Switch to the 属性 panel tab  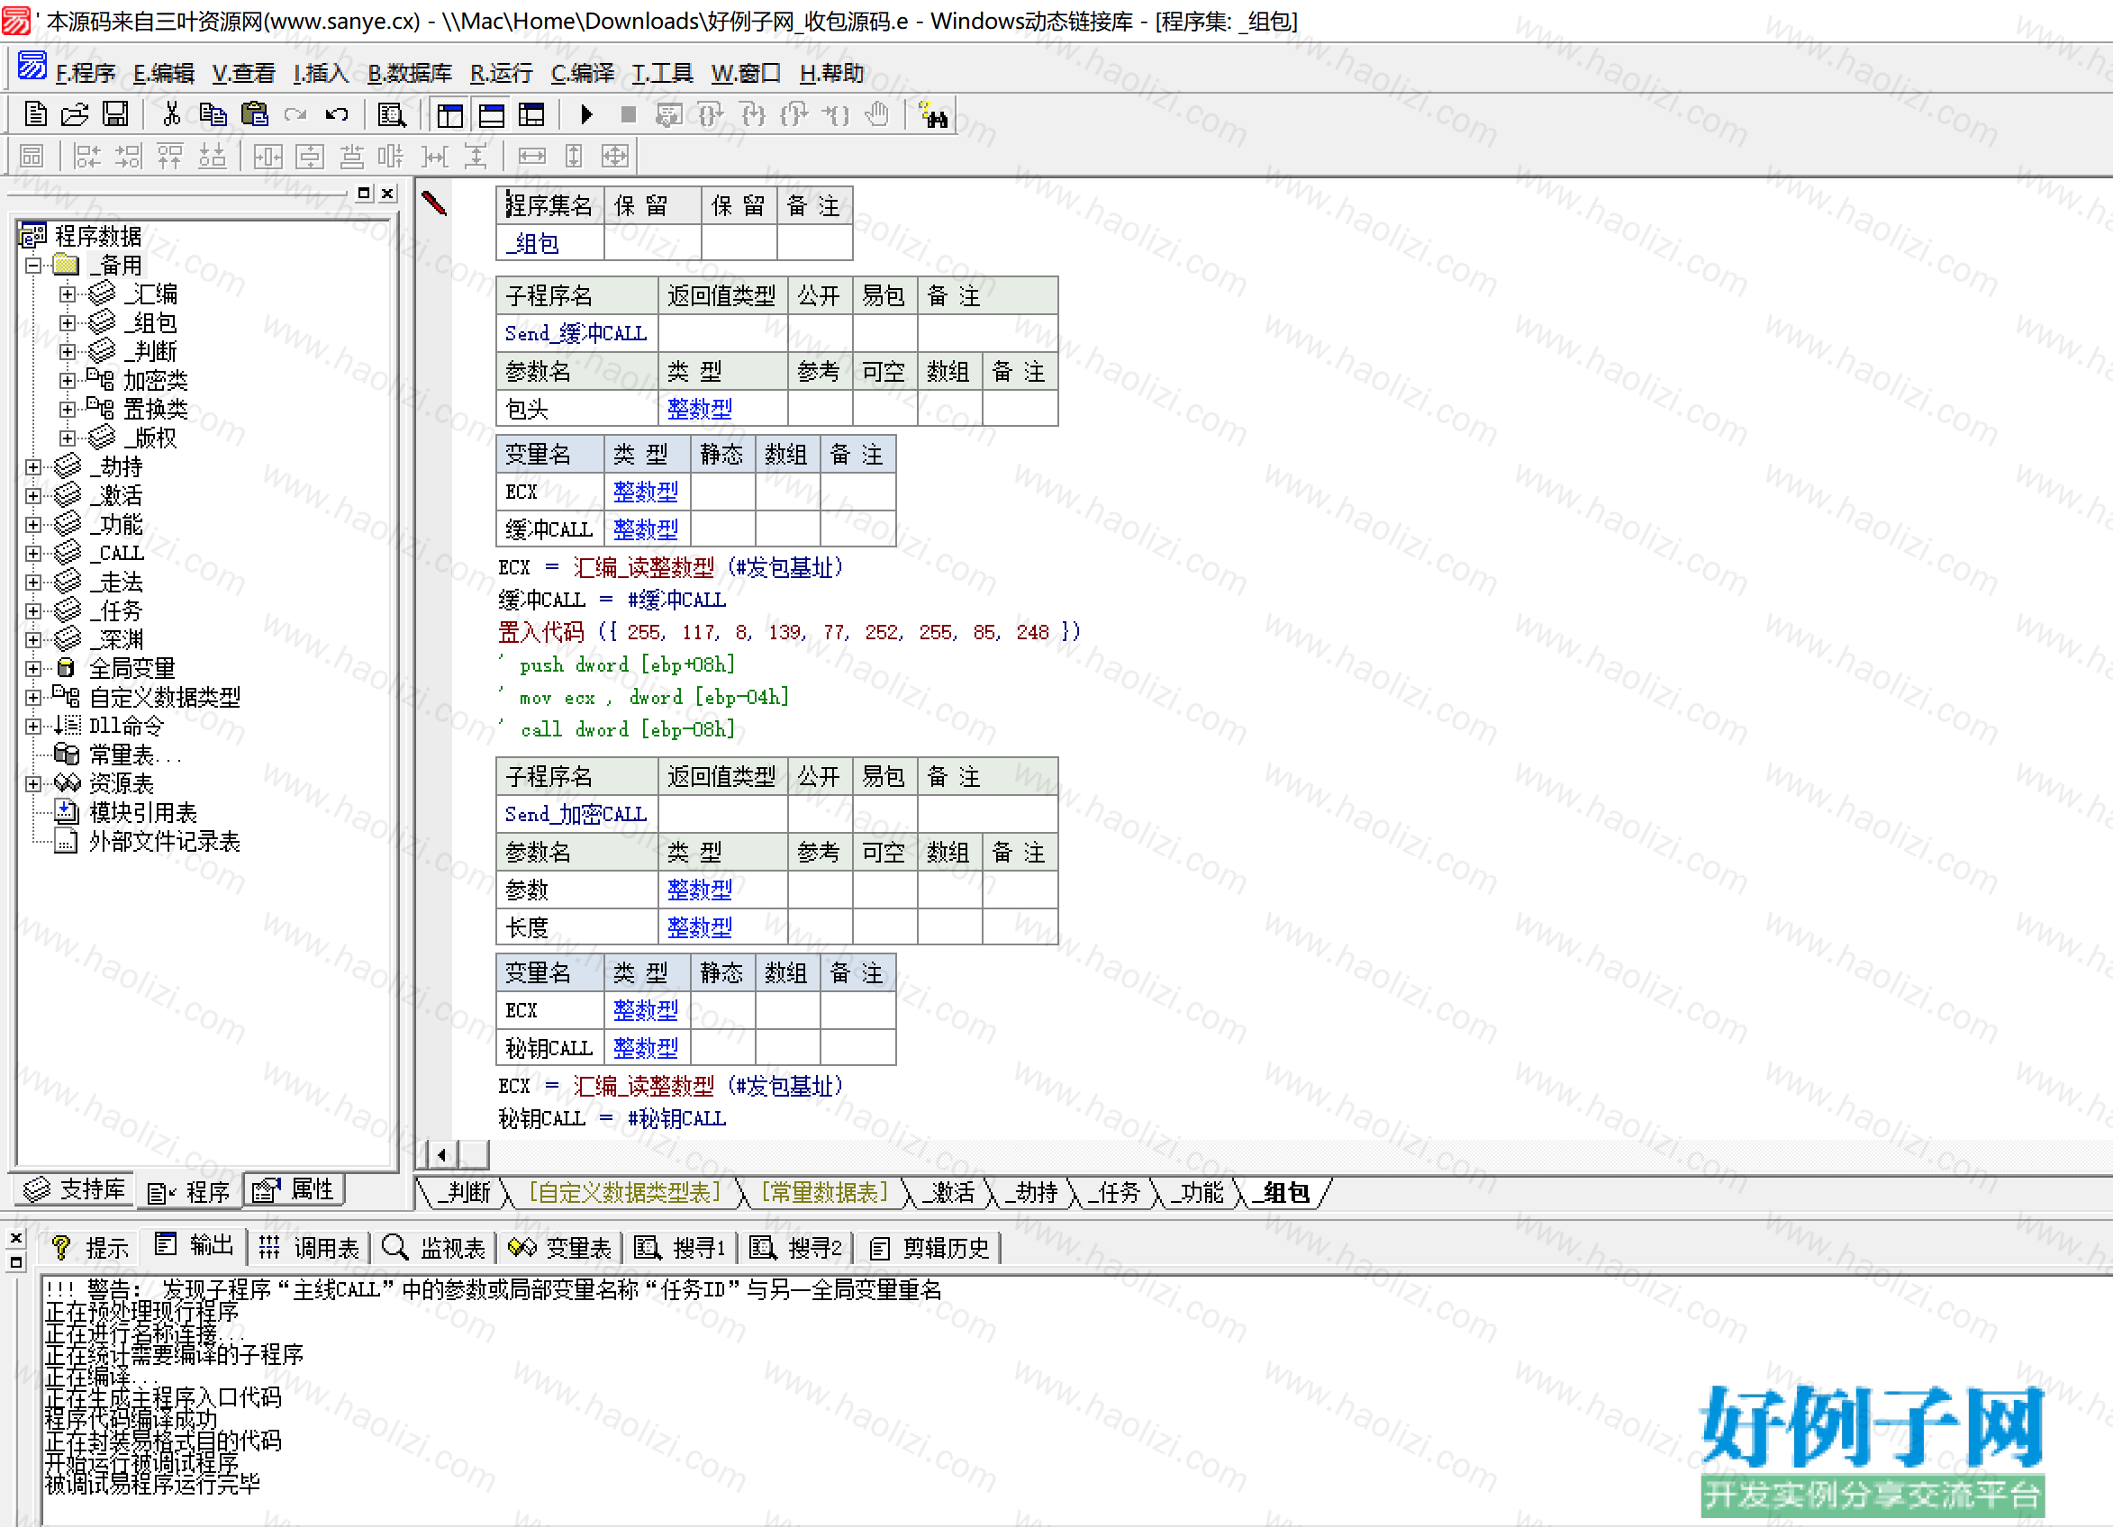pyautogui.click(x=295, y=1190)
